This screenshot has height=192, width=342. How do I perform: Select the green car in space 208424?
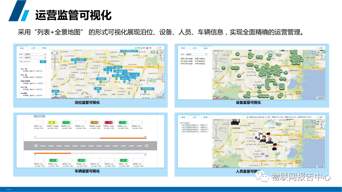tap(81, 161)
